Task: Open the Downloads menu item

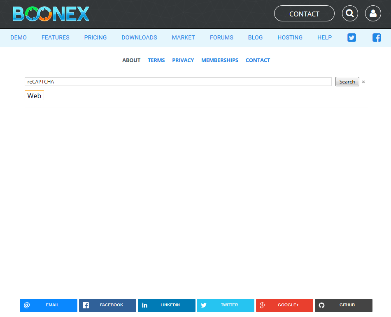Action: [139, 37]
